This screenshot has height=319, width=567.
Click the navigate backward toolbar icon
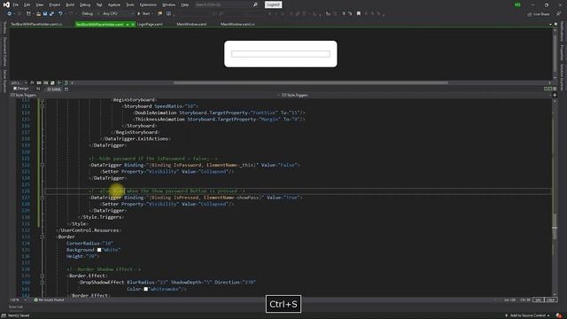10,14
